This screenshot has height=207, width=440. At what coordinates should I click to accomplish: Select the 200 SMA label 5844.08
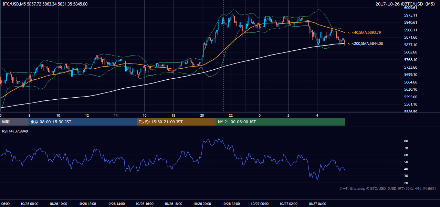pyautogui.click(x=365, y=43)
